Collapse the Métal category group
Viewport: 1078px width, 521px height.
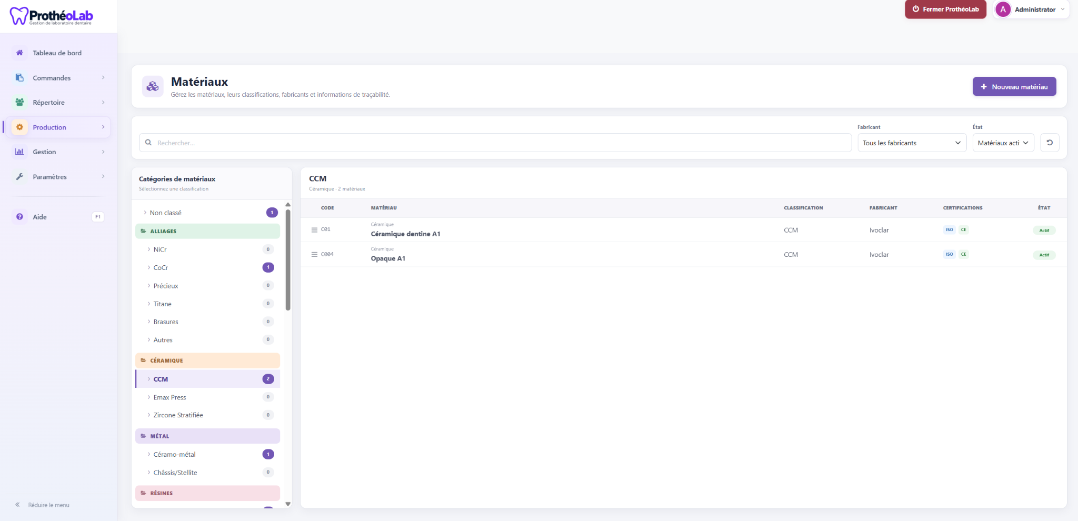click(207, 436)
